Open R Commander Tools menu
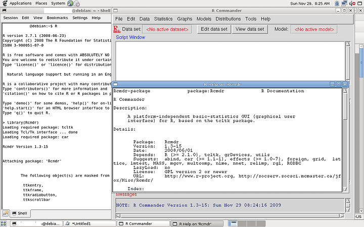 (x=251, y=19)
